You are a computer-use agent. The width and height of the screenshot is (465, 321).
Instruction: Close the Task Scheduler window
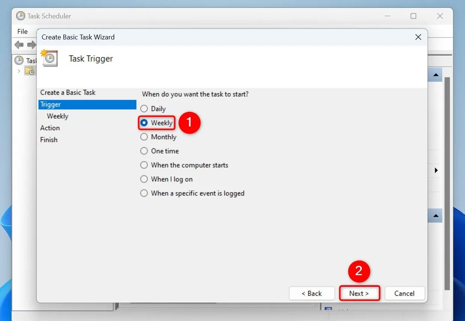coord(440,16)
